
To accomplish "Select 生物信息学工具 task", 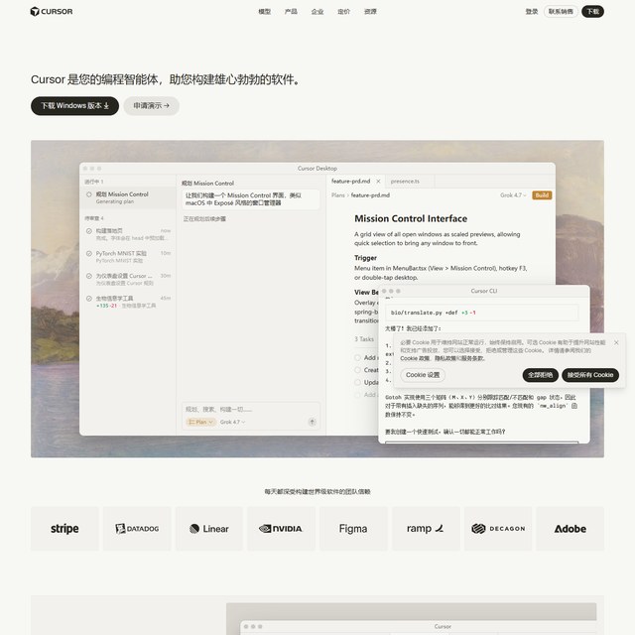I will (128, 302).
